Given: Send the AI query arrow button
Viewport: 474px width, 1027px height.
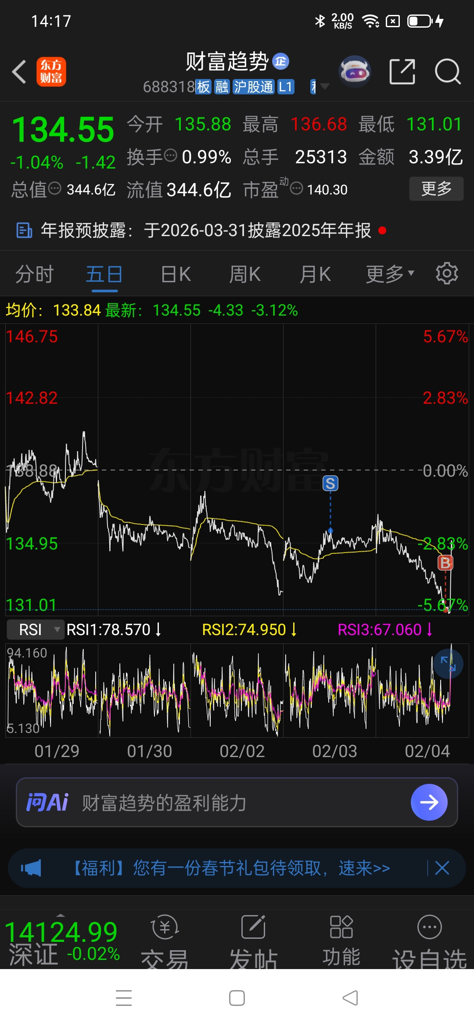Looking at the screenshot, I should 429,802.
